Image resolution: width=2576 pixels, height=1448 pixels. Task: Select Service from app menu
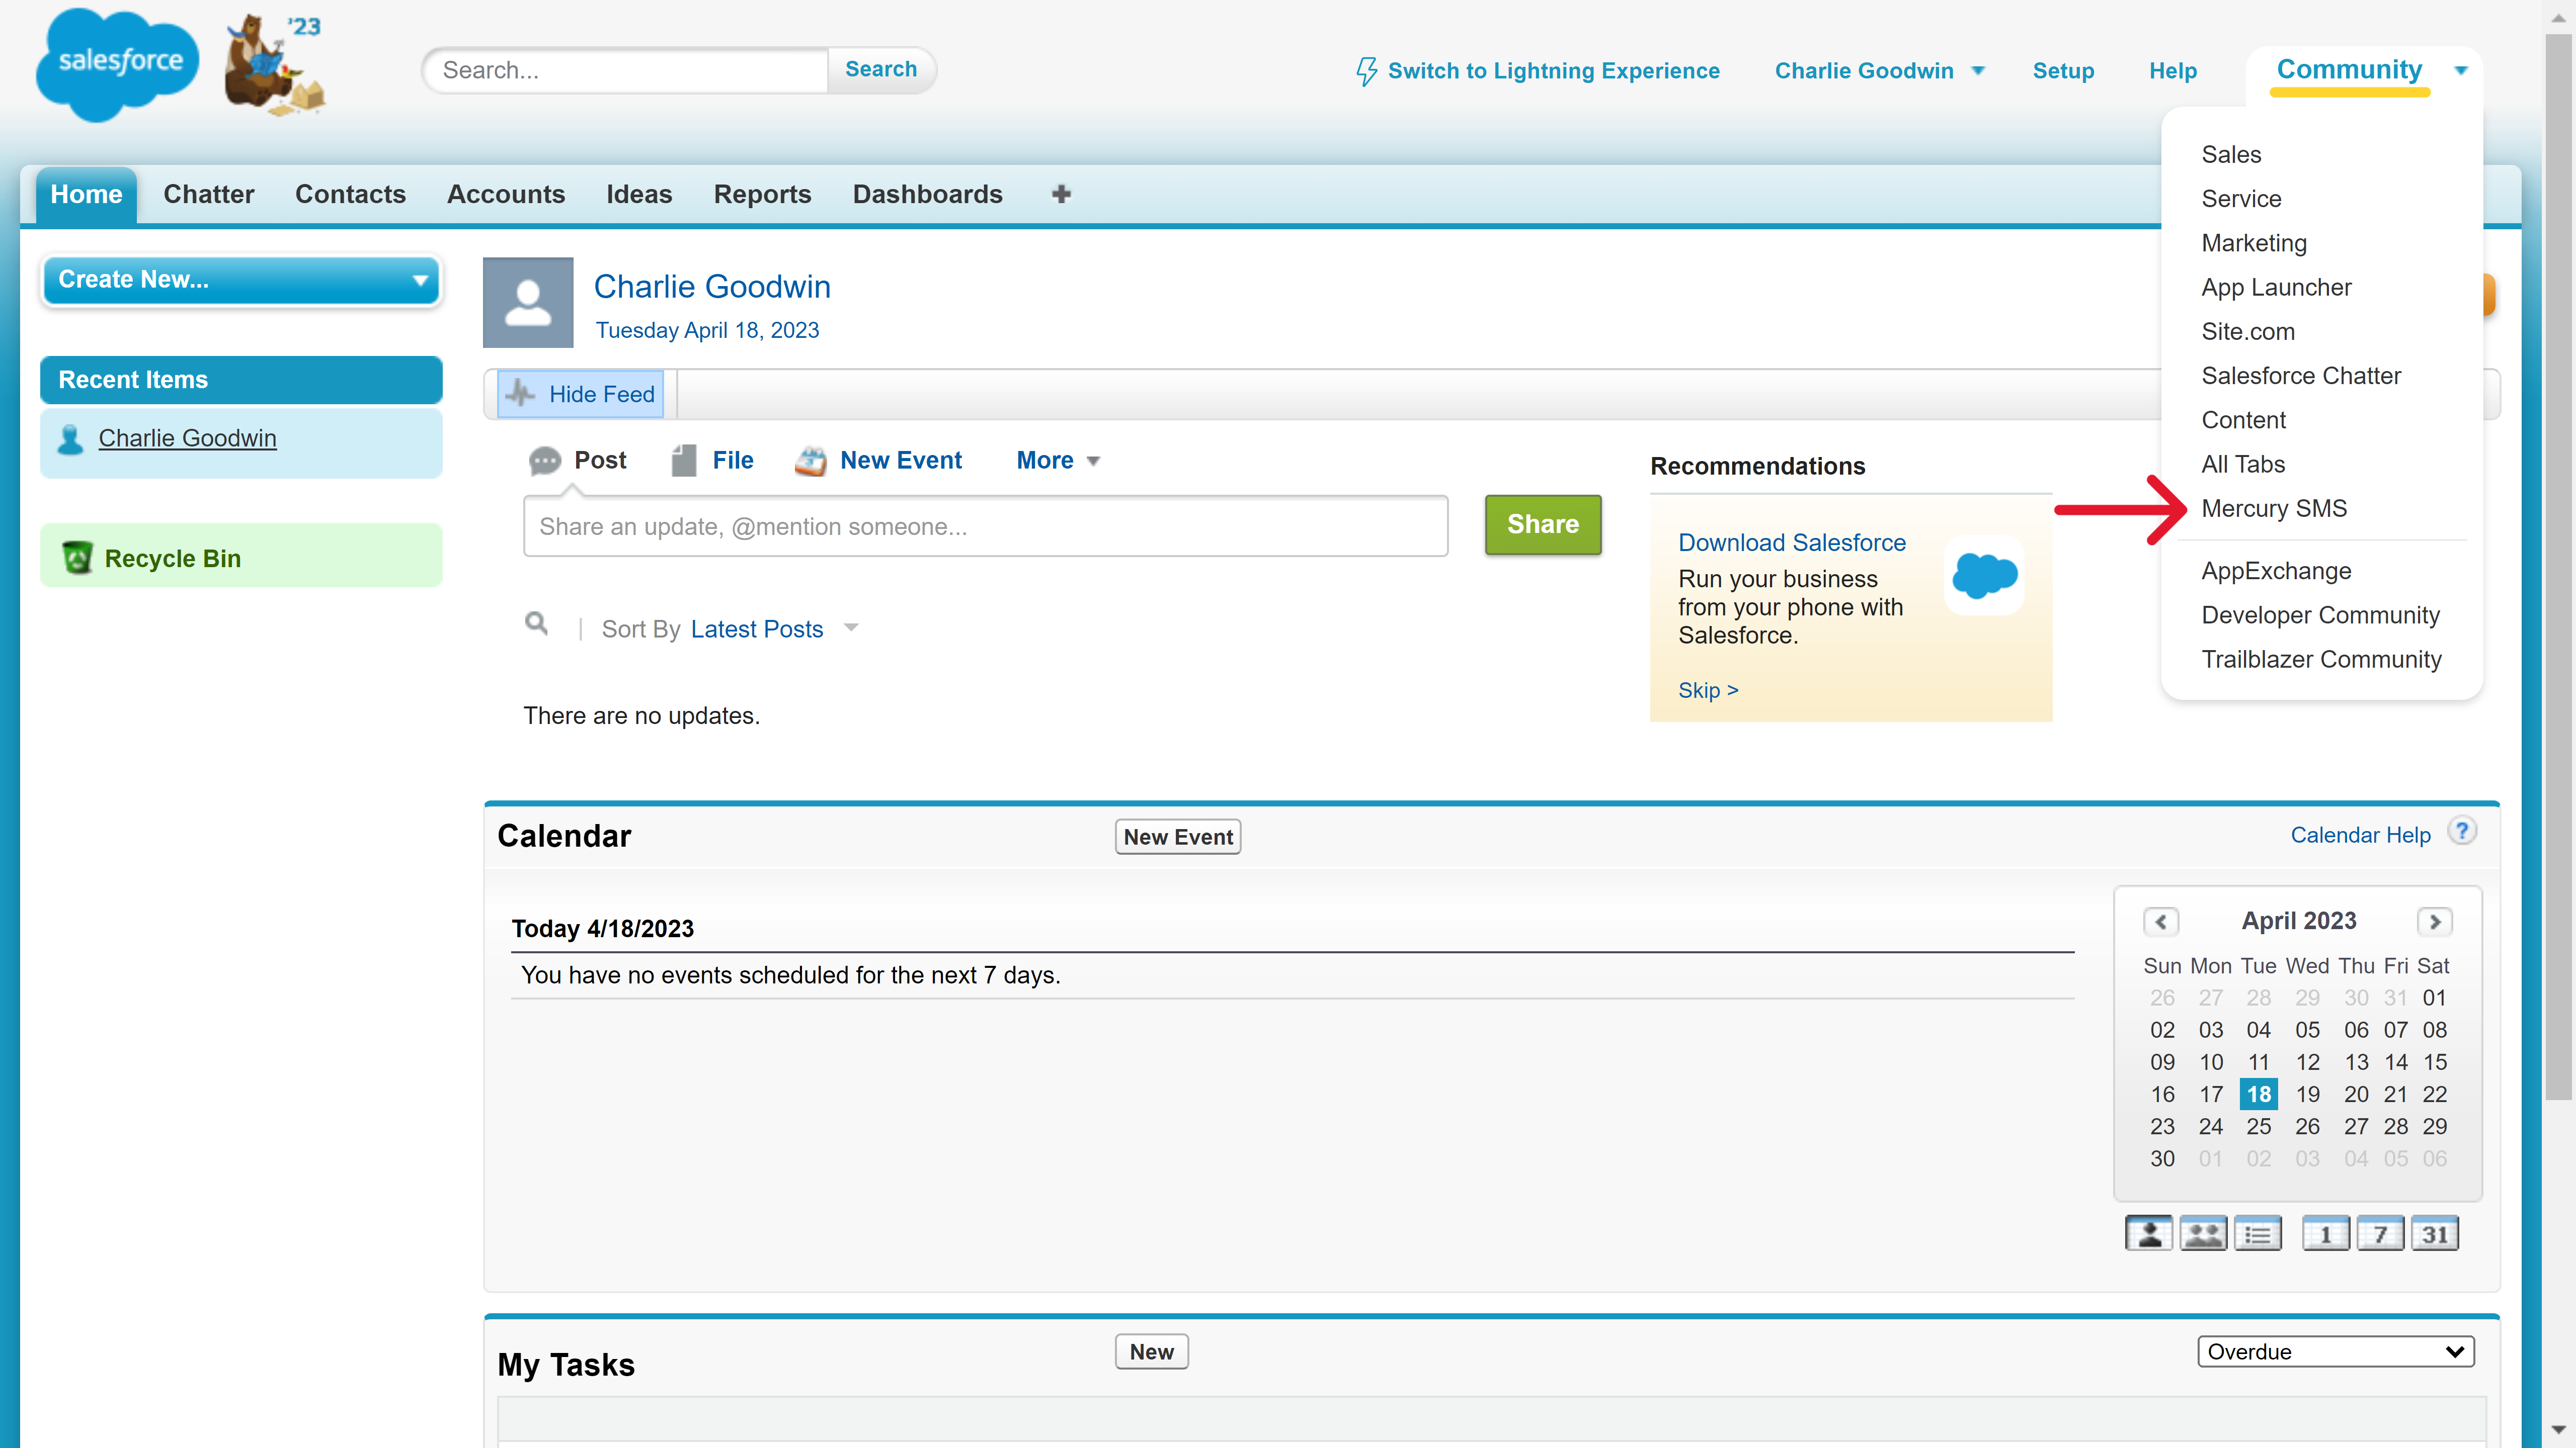click(2241, 199)
